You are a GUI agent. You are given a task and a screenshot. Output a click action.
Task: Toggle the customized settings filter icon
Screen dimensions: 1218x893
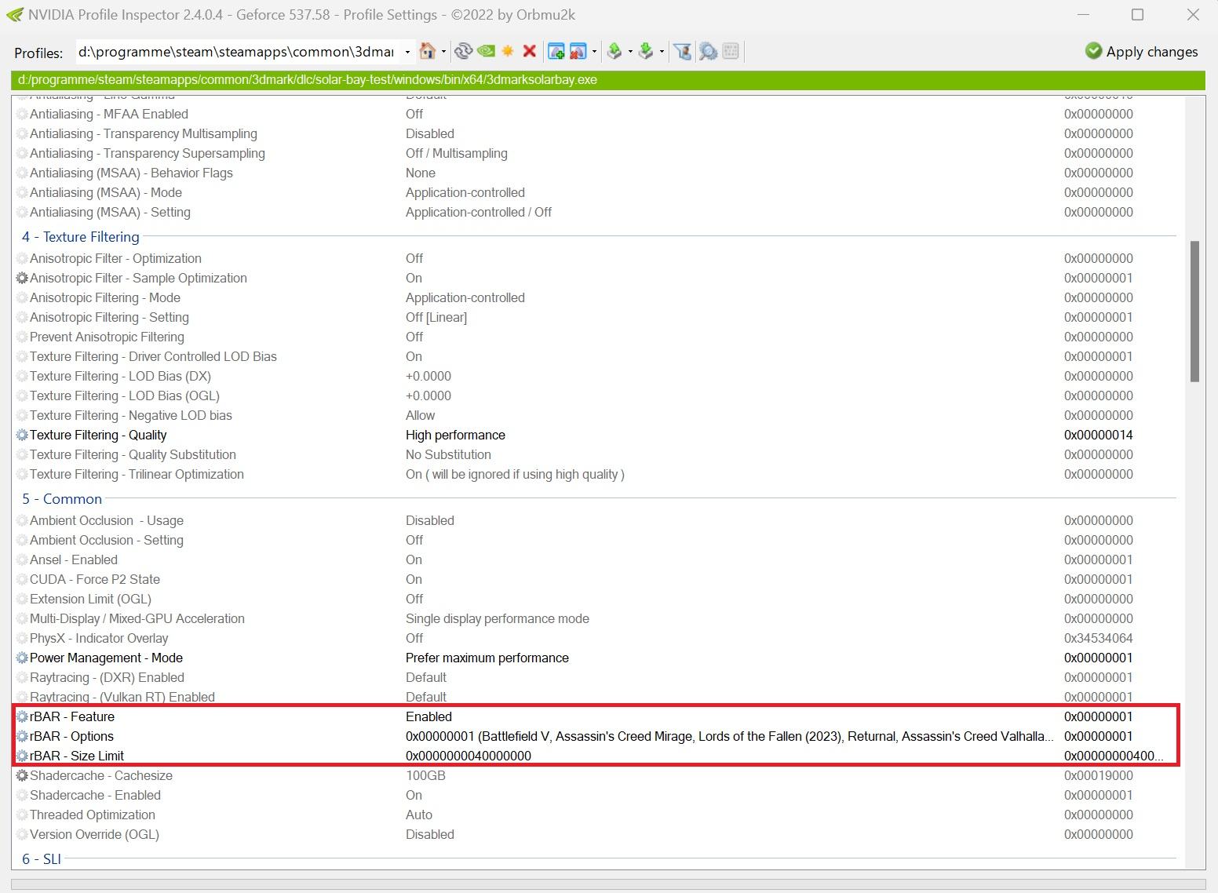tap(683, 51)
